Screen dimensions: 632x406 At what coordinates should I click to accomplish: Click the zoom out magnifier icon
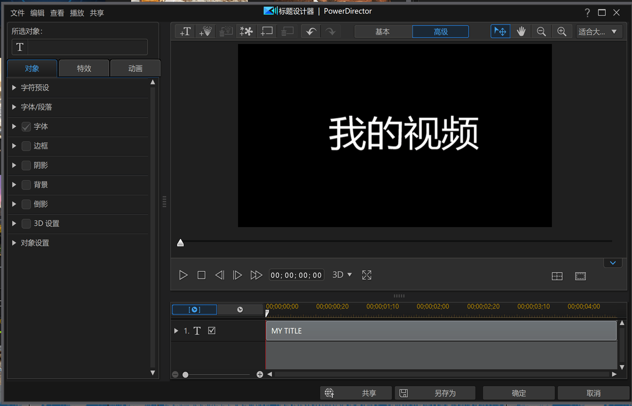[x=541, y=31]
